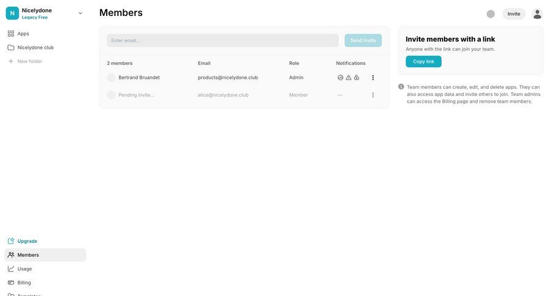Screen dimensions: 552x296
Task: Click the Upgrade icon in the sidebar
Action: point(11,241)
